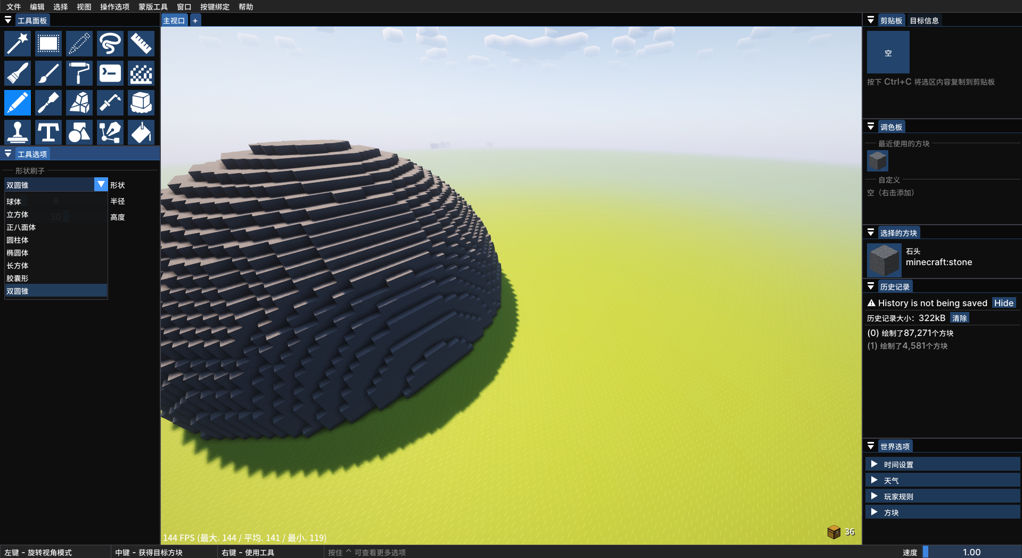This screenshot has width=1022, height=558.
Task: Select the pen path node tool
Action: tap(110, 132)
